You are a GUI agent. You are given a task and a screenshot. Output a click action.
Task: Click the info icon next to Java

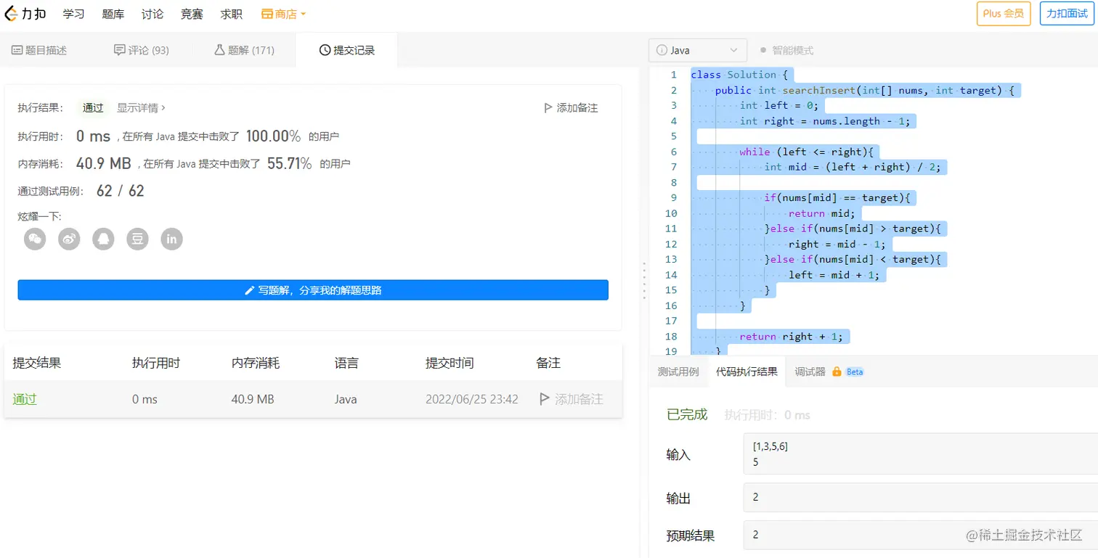(662, 51)
